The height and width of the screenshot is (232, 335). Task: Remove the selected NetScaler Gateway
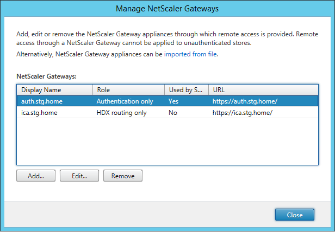(x=122, y=176)
